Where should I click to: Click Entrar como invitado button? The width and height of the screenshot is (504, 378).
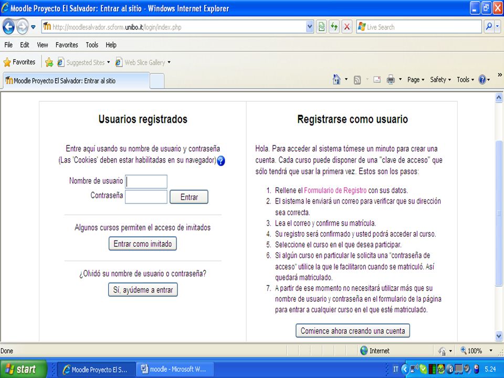pyautogui.click(x=143, y=244)
